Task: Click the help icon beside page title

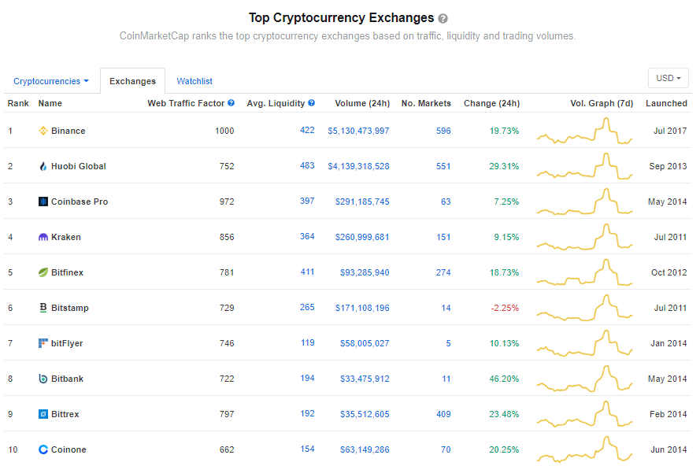Action: coord(443,18)
